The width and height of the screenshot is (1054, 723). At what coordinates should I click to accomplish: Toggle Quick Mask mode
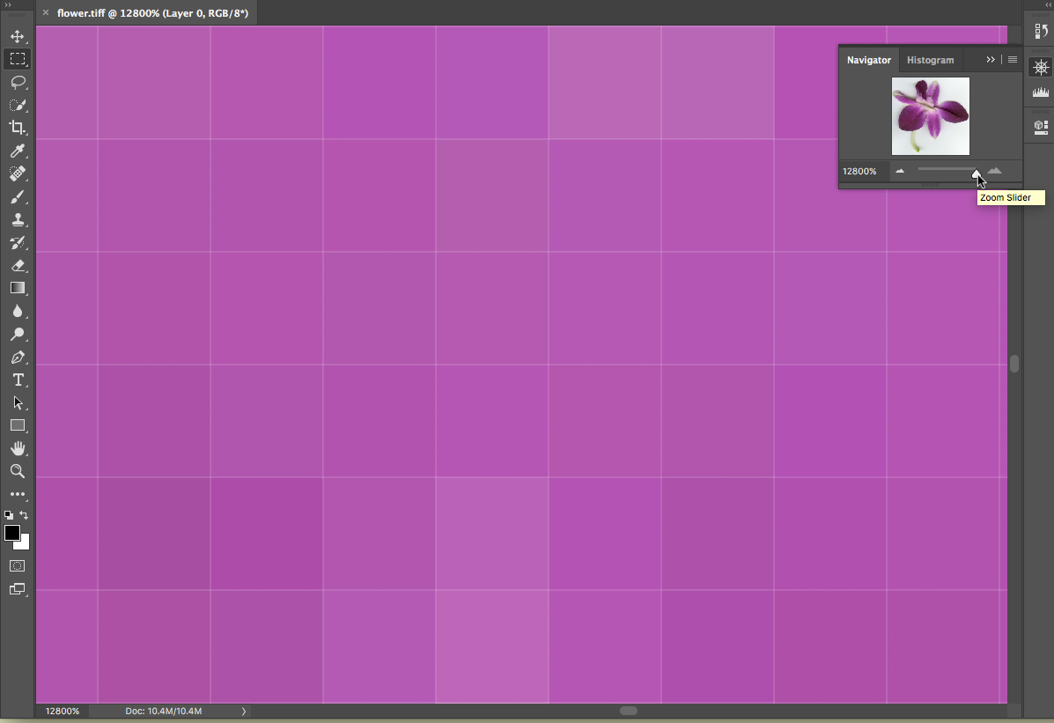tap(17, 565)
